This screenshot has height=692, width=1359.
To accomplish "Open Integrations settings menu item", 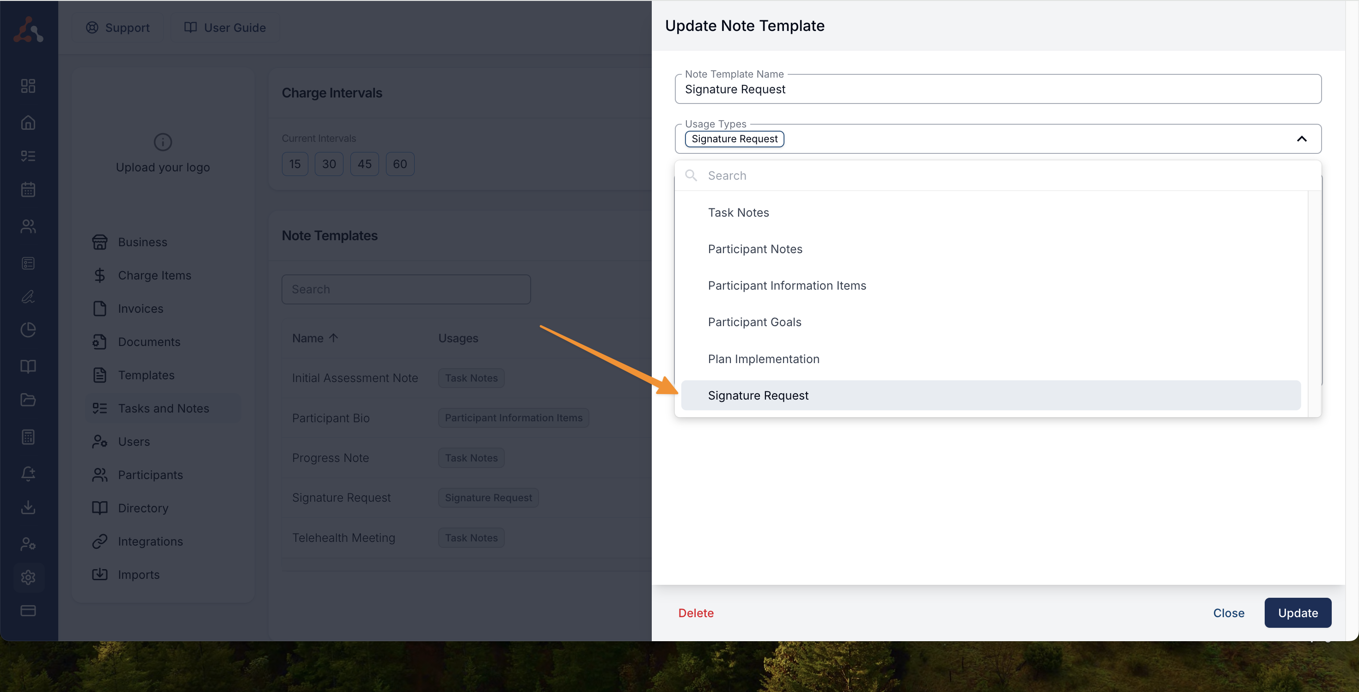I will (x=150, y=541).
